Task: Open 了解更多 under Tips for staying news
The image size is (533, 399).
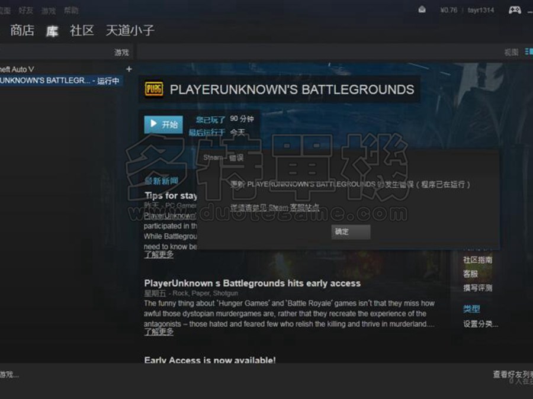Action: [x=159, y=255]
